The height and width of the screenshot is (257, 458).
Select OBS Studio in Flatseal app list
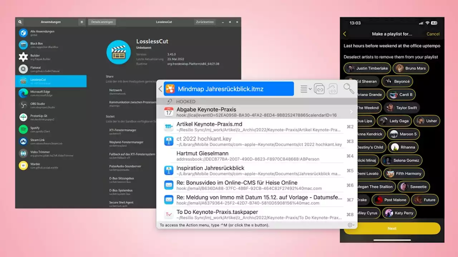(x=51, y=105)
